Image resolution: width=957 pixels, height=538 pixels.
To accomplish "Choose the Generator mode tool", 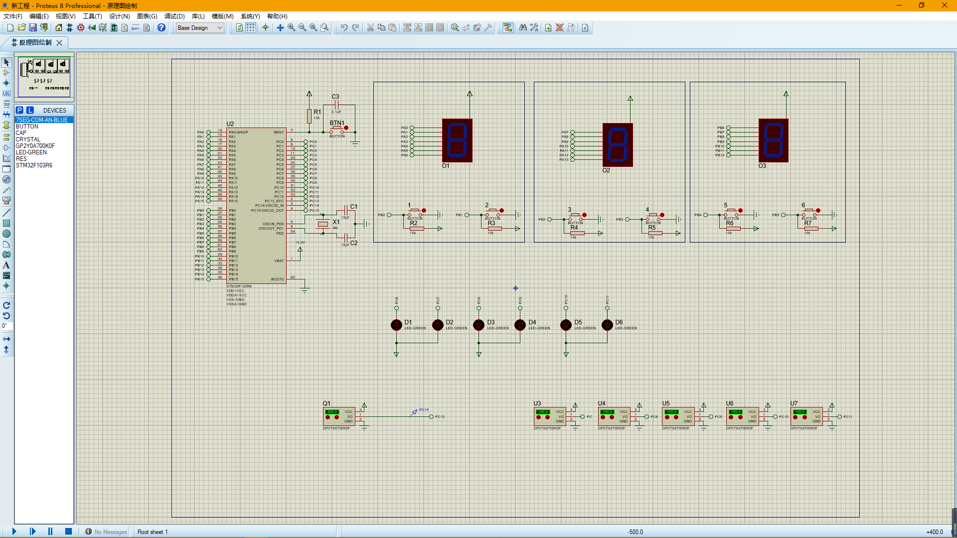I will pyautogui.click(x=6, y=179).
